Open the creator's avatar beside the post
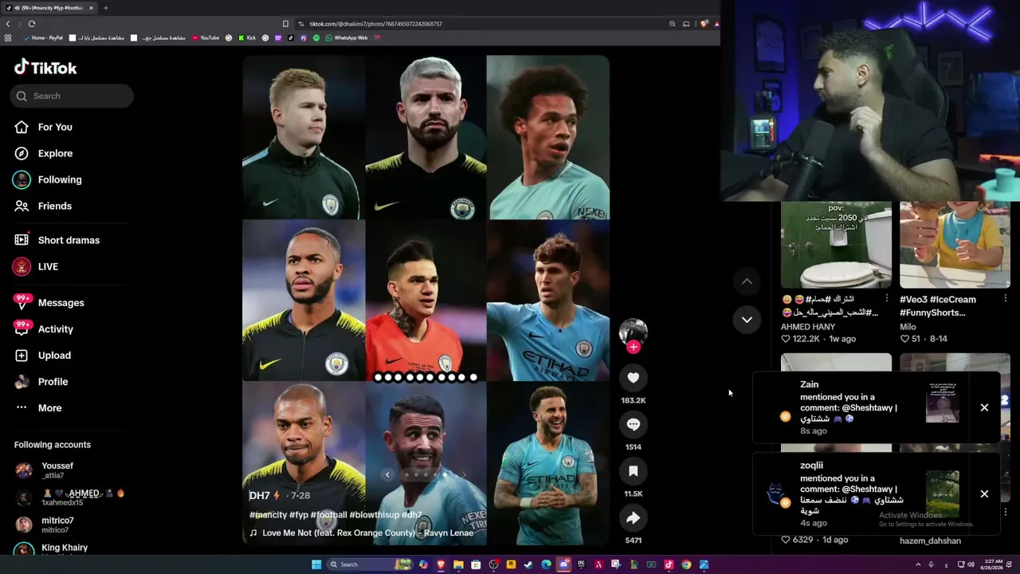Image resolution: width=1020 pixels, height=574 pixels. [634, 332]
